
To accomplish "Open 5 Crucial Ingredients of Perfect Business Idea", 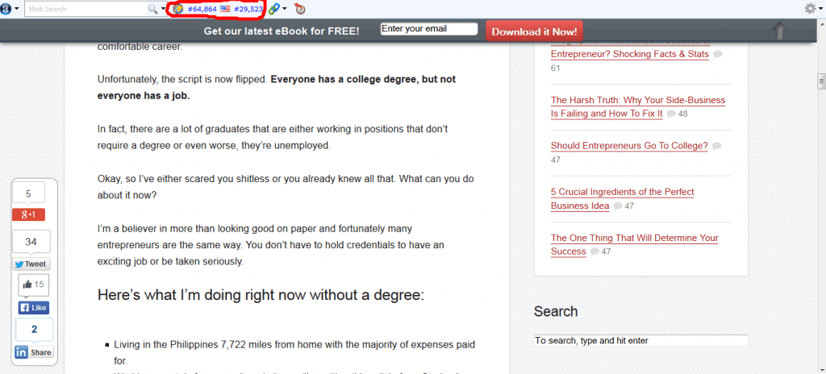I will point(623,198).
